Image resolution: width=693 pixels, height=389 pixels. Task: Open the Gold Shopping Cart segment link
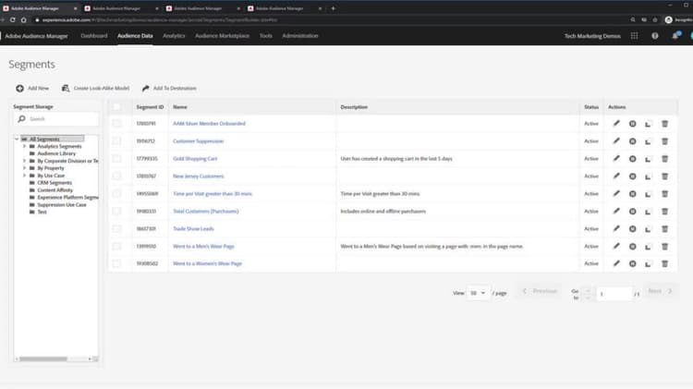195,159
